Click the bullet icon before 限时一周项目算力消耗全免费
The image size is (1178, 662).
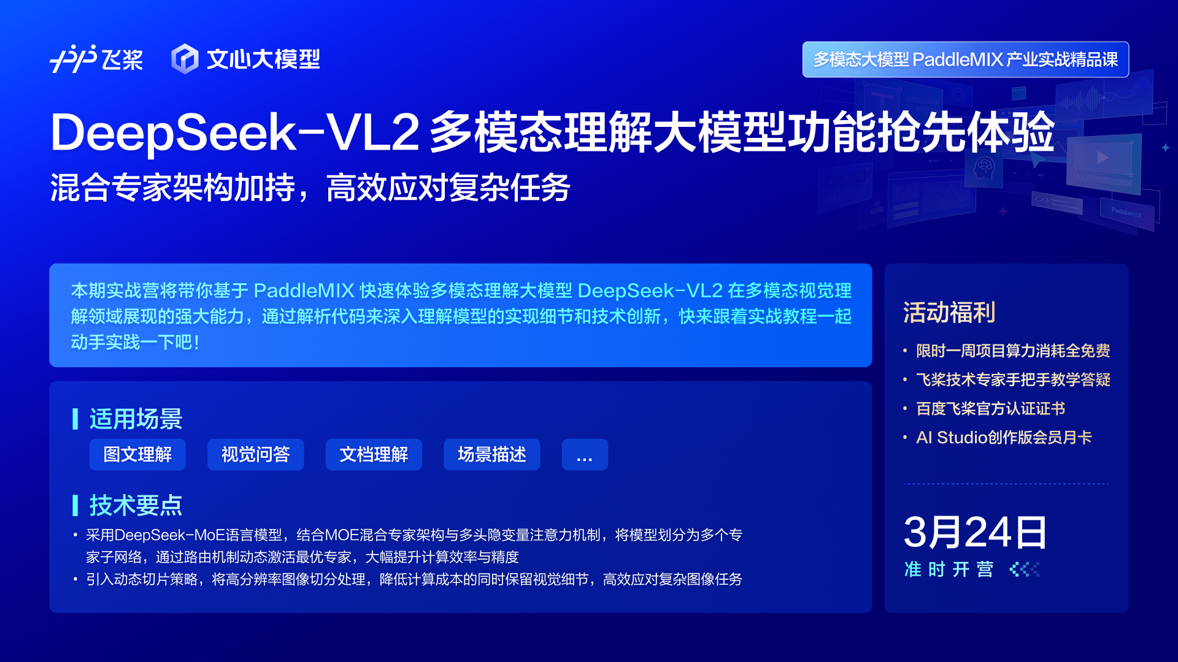(905, 351)
